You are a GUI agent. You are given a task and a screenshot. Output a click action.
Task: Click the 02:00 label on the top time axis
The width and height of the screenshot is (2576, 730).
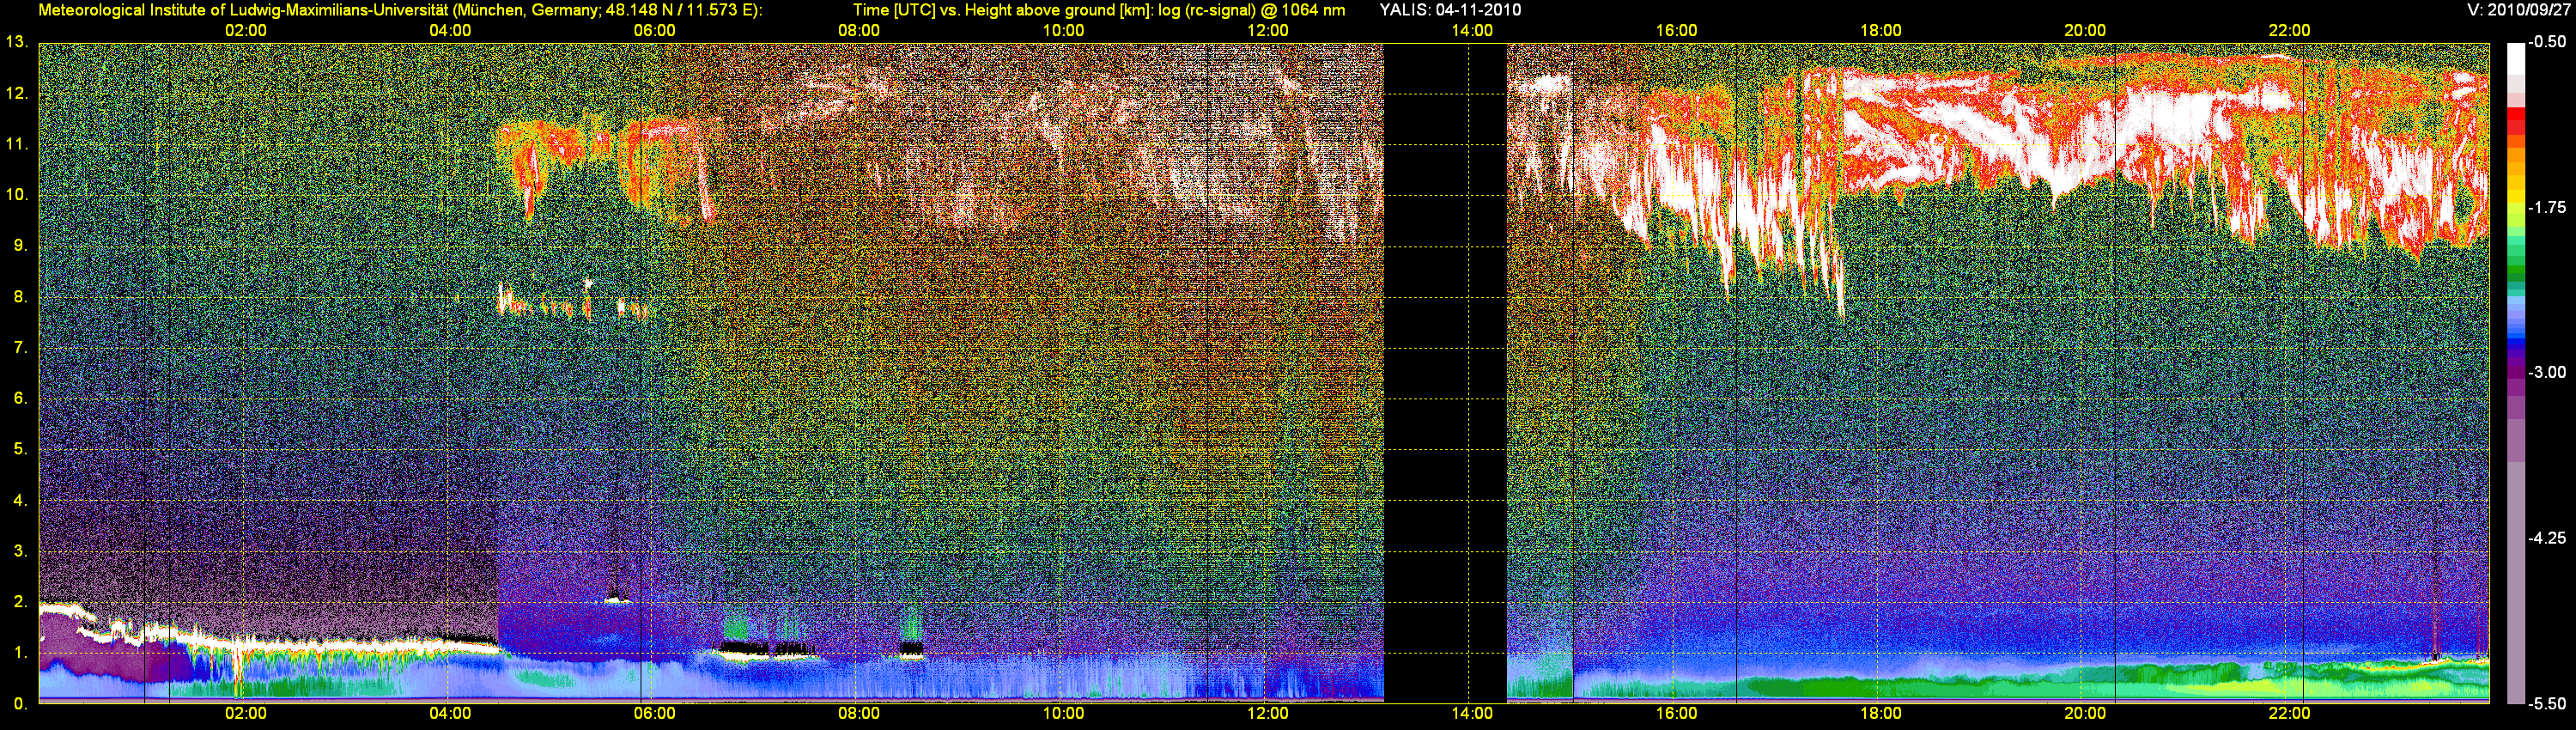pos(245,31)
